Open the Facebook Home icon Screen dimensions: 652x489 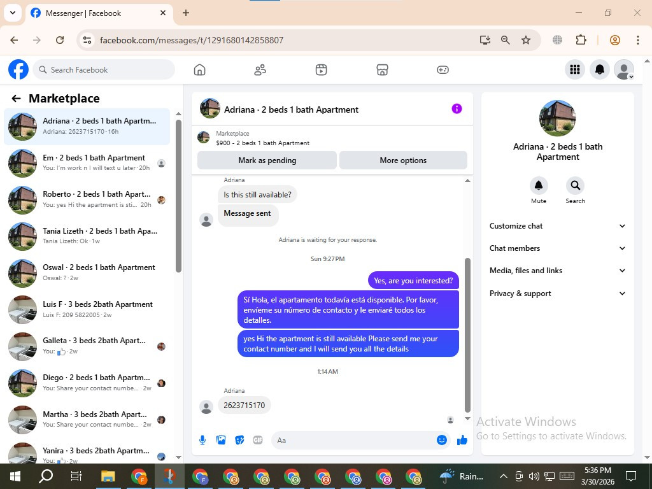click(199, 70)
